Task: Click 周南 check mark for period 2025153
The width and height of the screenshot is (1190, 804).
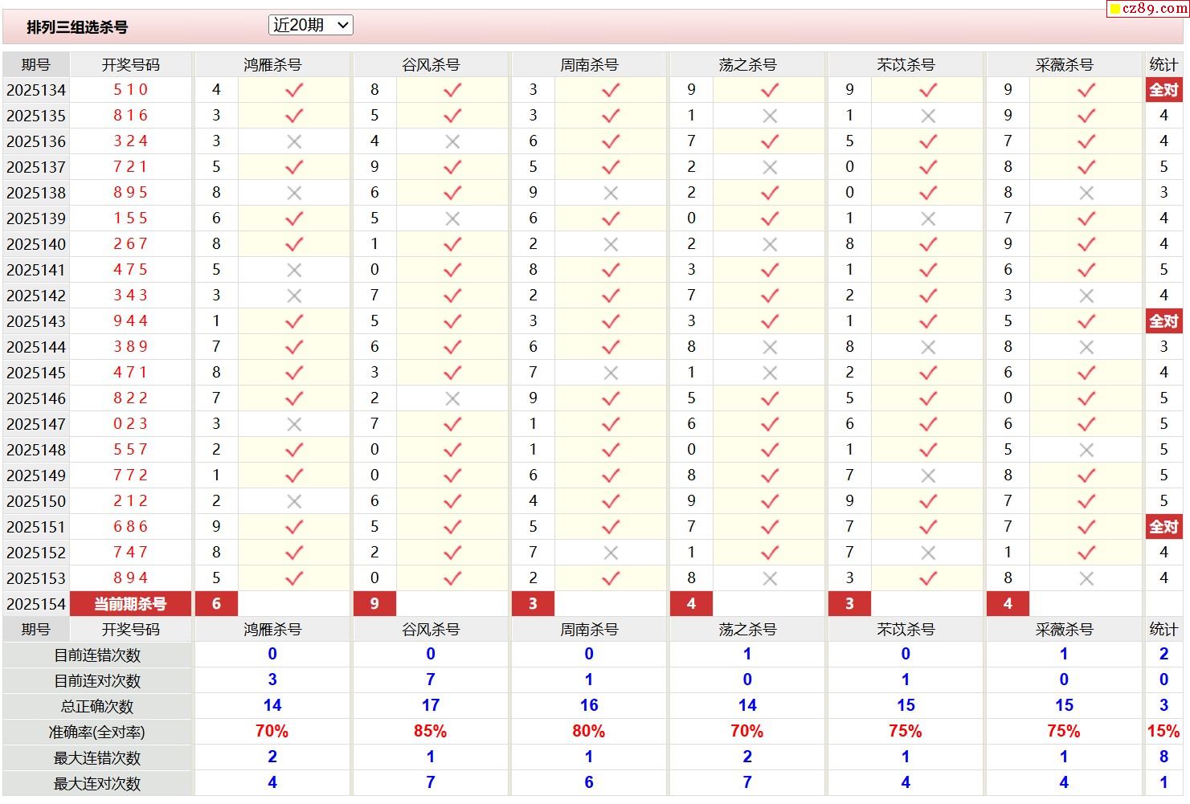Action: click(x=611, y=578)
